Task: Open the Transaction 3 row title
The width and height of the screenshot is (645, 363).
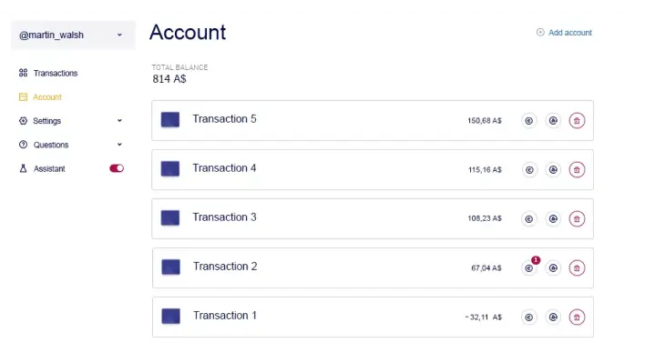Action: [224, 217]
